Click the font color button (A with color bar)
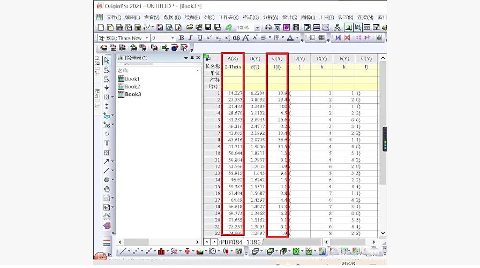Image resolution: width=480 pixels, height=268 pixels. (290, 38)
